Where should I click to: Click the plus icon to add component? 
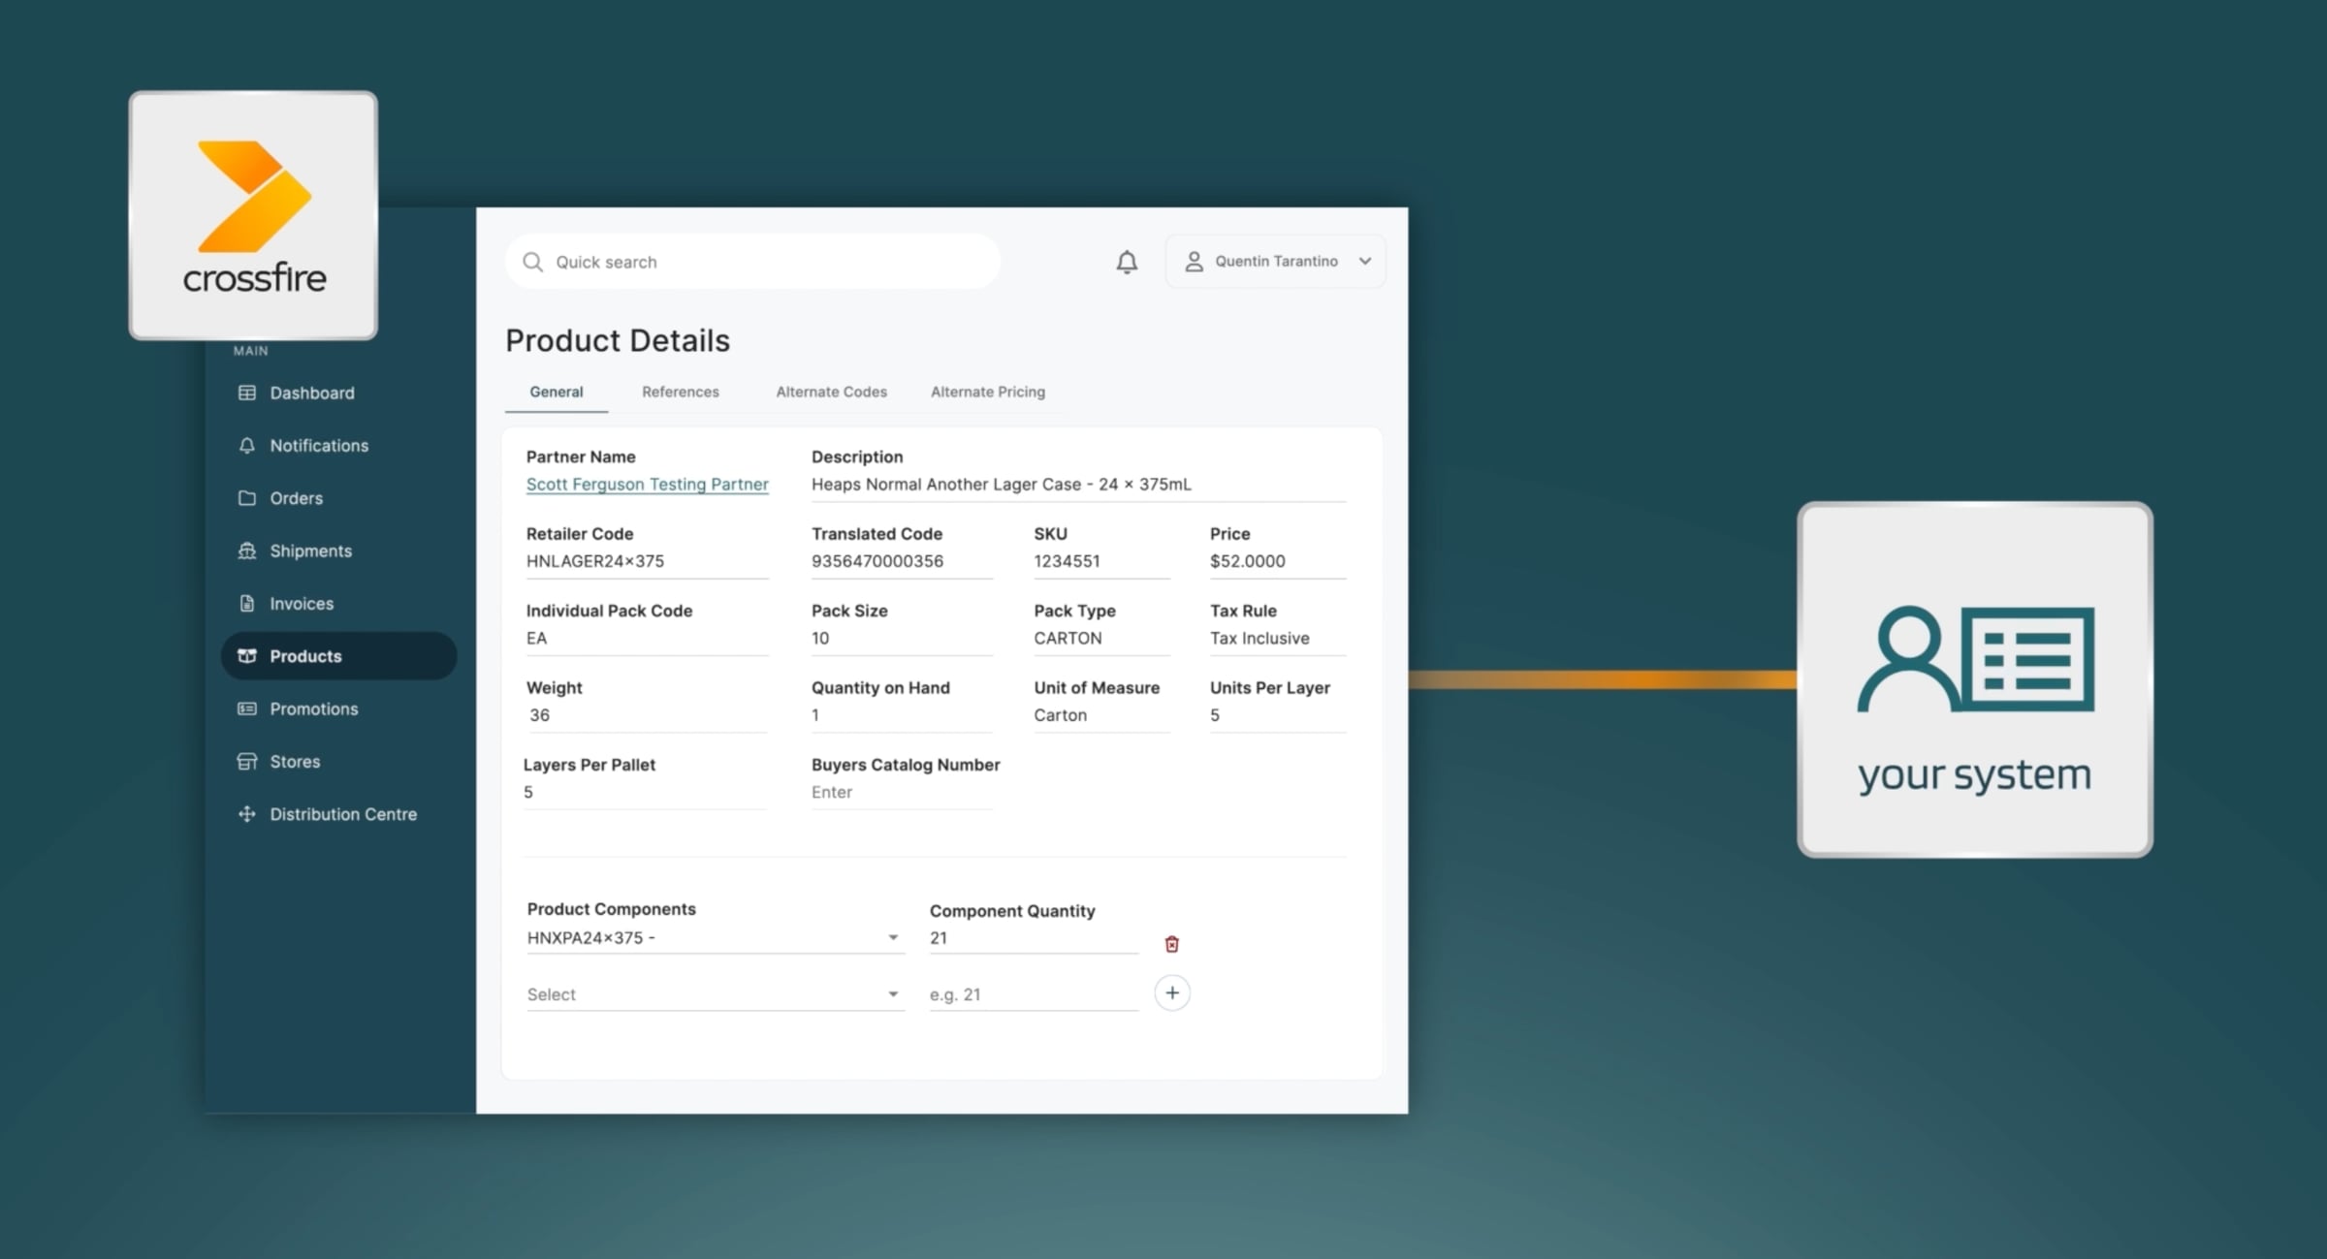point(1171,992)
